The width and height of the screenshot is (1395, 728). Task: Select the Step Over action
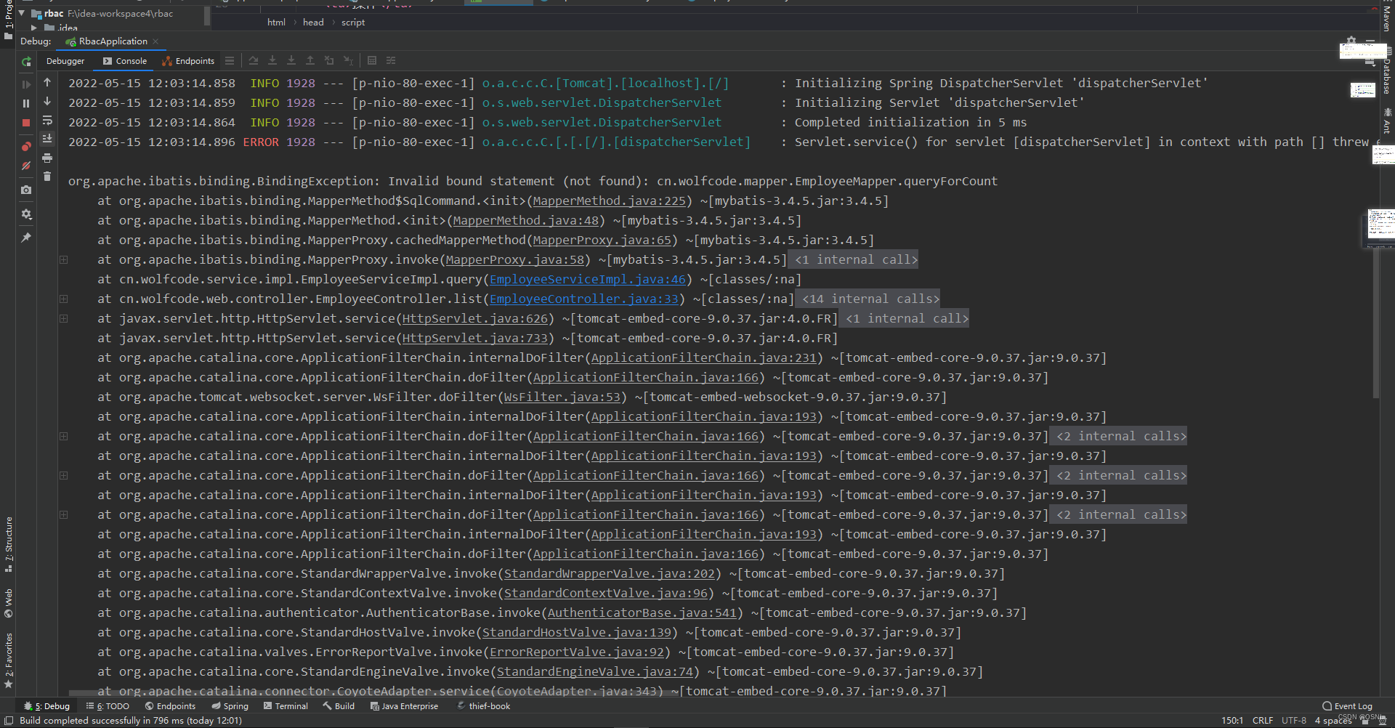point(254,60)
